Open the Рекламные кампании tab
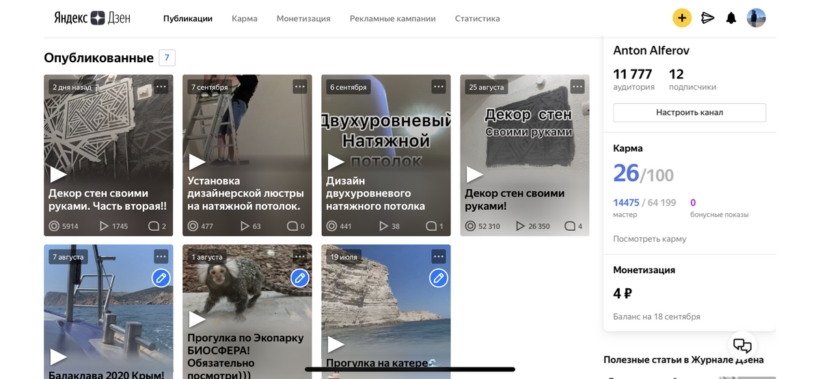The height and width of the screenshot is (379, 820). (x=393, y=18)
